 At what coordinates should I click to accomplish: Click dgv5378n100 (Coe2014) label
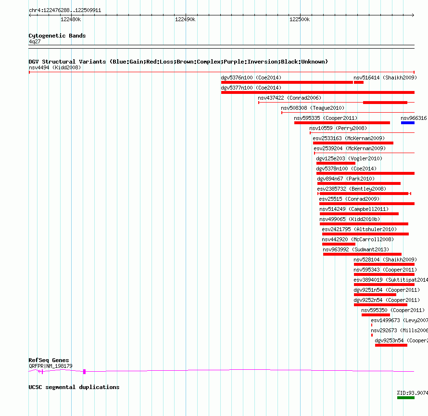(346, 169)
